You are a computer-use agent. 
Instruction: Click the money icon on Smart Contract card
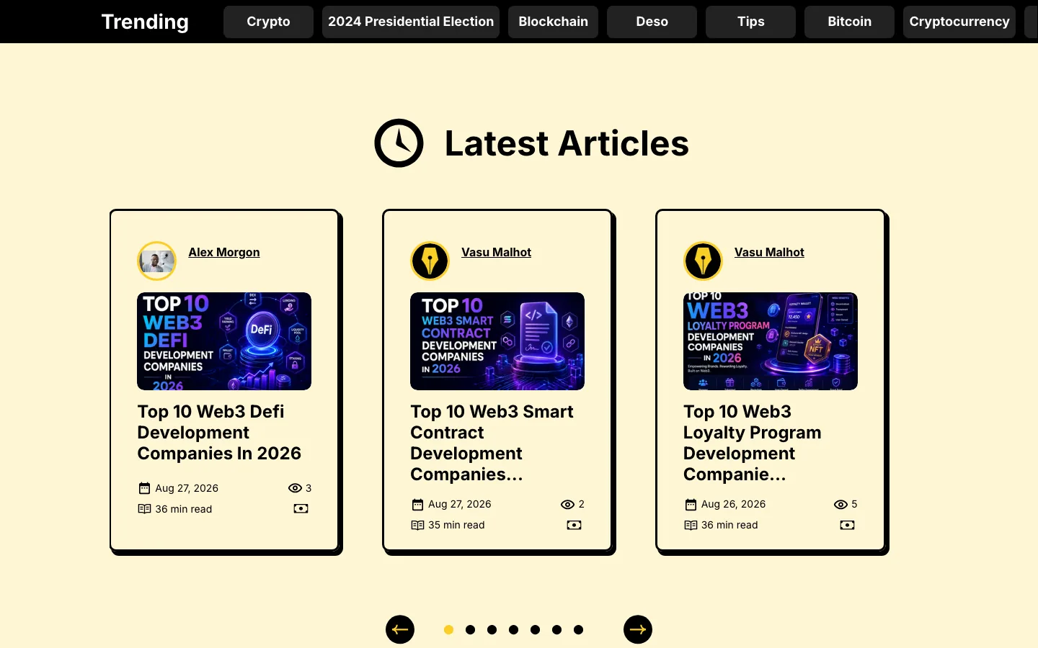coord(574,525)
